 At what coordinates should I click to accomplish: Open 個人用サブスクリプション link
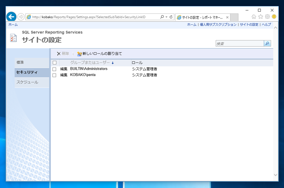pyautogui.click(x=218, y=25)
